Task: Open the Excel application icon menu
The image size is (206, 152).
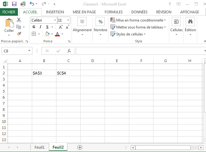Action: 5,4
